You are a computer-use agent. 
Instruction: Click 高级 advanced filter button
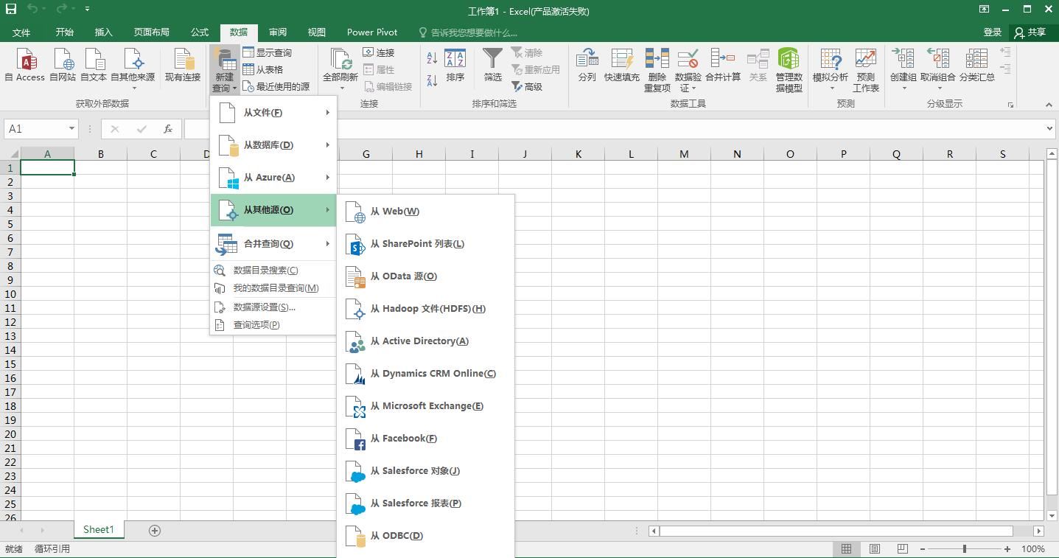point(527,87)
